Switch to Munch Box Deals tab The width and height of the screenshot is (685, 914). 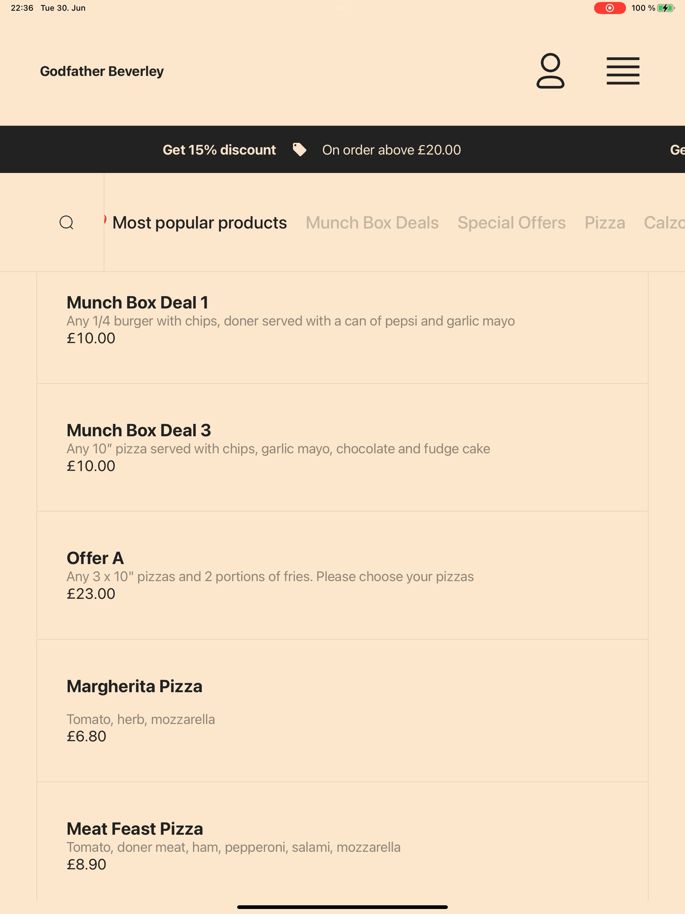[372, 223]
